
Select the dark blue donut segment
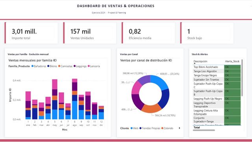coord(165,99)
